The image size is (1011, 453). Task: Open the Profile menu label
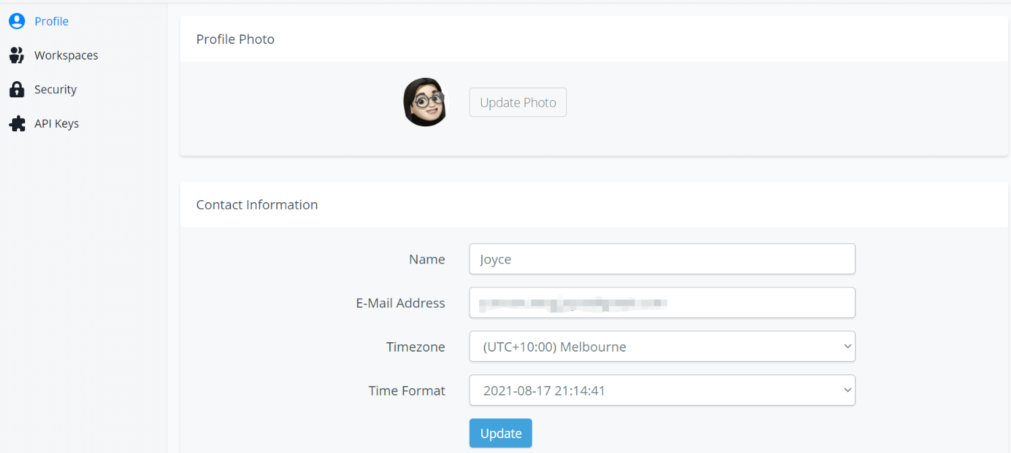point(51,21)
